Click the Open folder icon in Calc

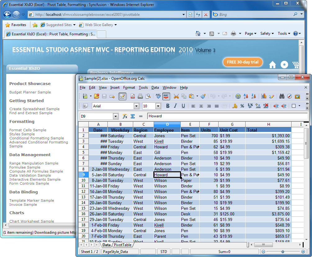pos(97,97)
